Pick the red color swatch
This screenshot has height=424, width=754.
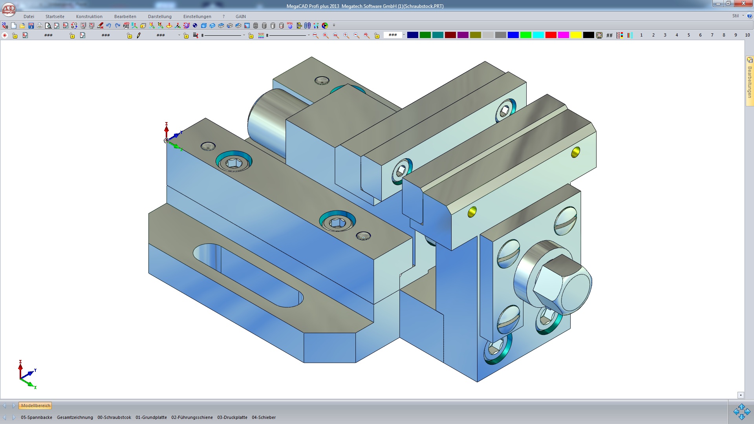click(x=551, y=35)
